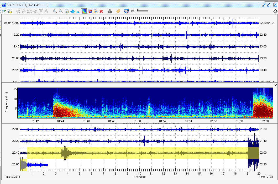Minimize the helicorder frame with inward arrow
This screenshot has width=278, height=184.
(x=264, y=5)
